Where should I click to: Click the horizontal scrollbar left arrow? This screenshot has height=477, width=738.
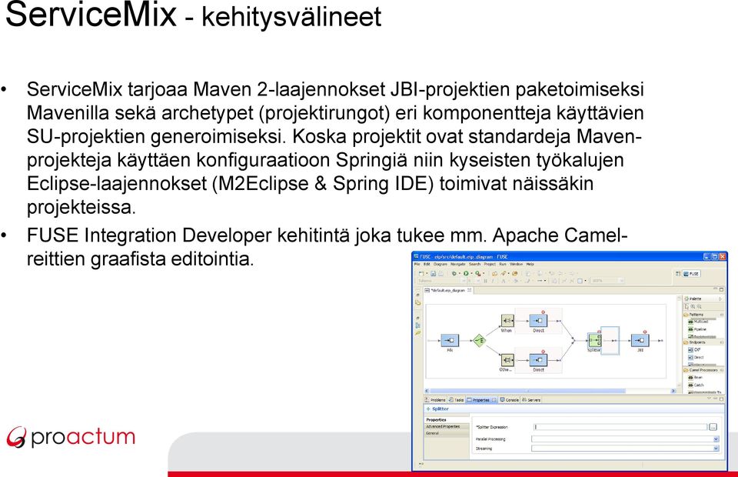pyautogui.click(x=427, y=391)
